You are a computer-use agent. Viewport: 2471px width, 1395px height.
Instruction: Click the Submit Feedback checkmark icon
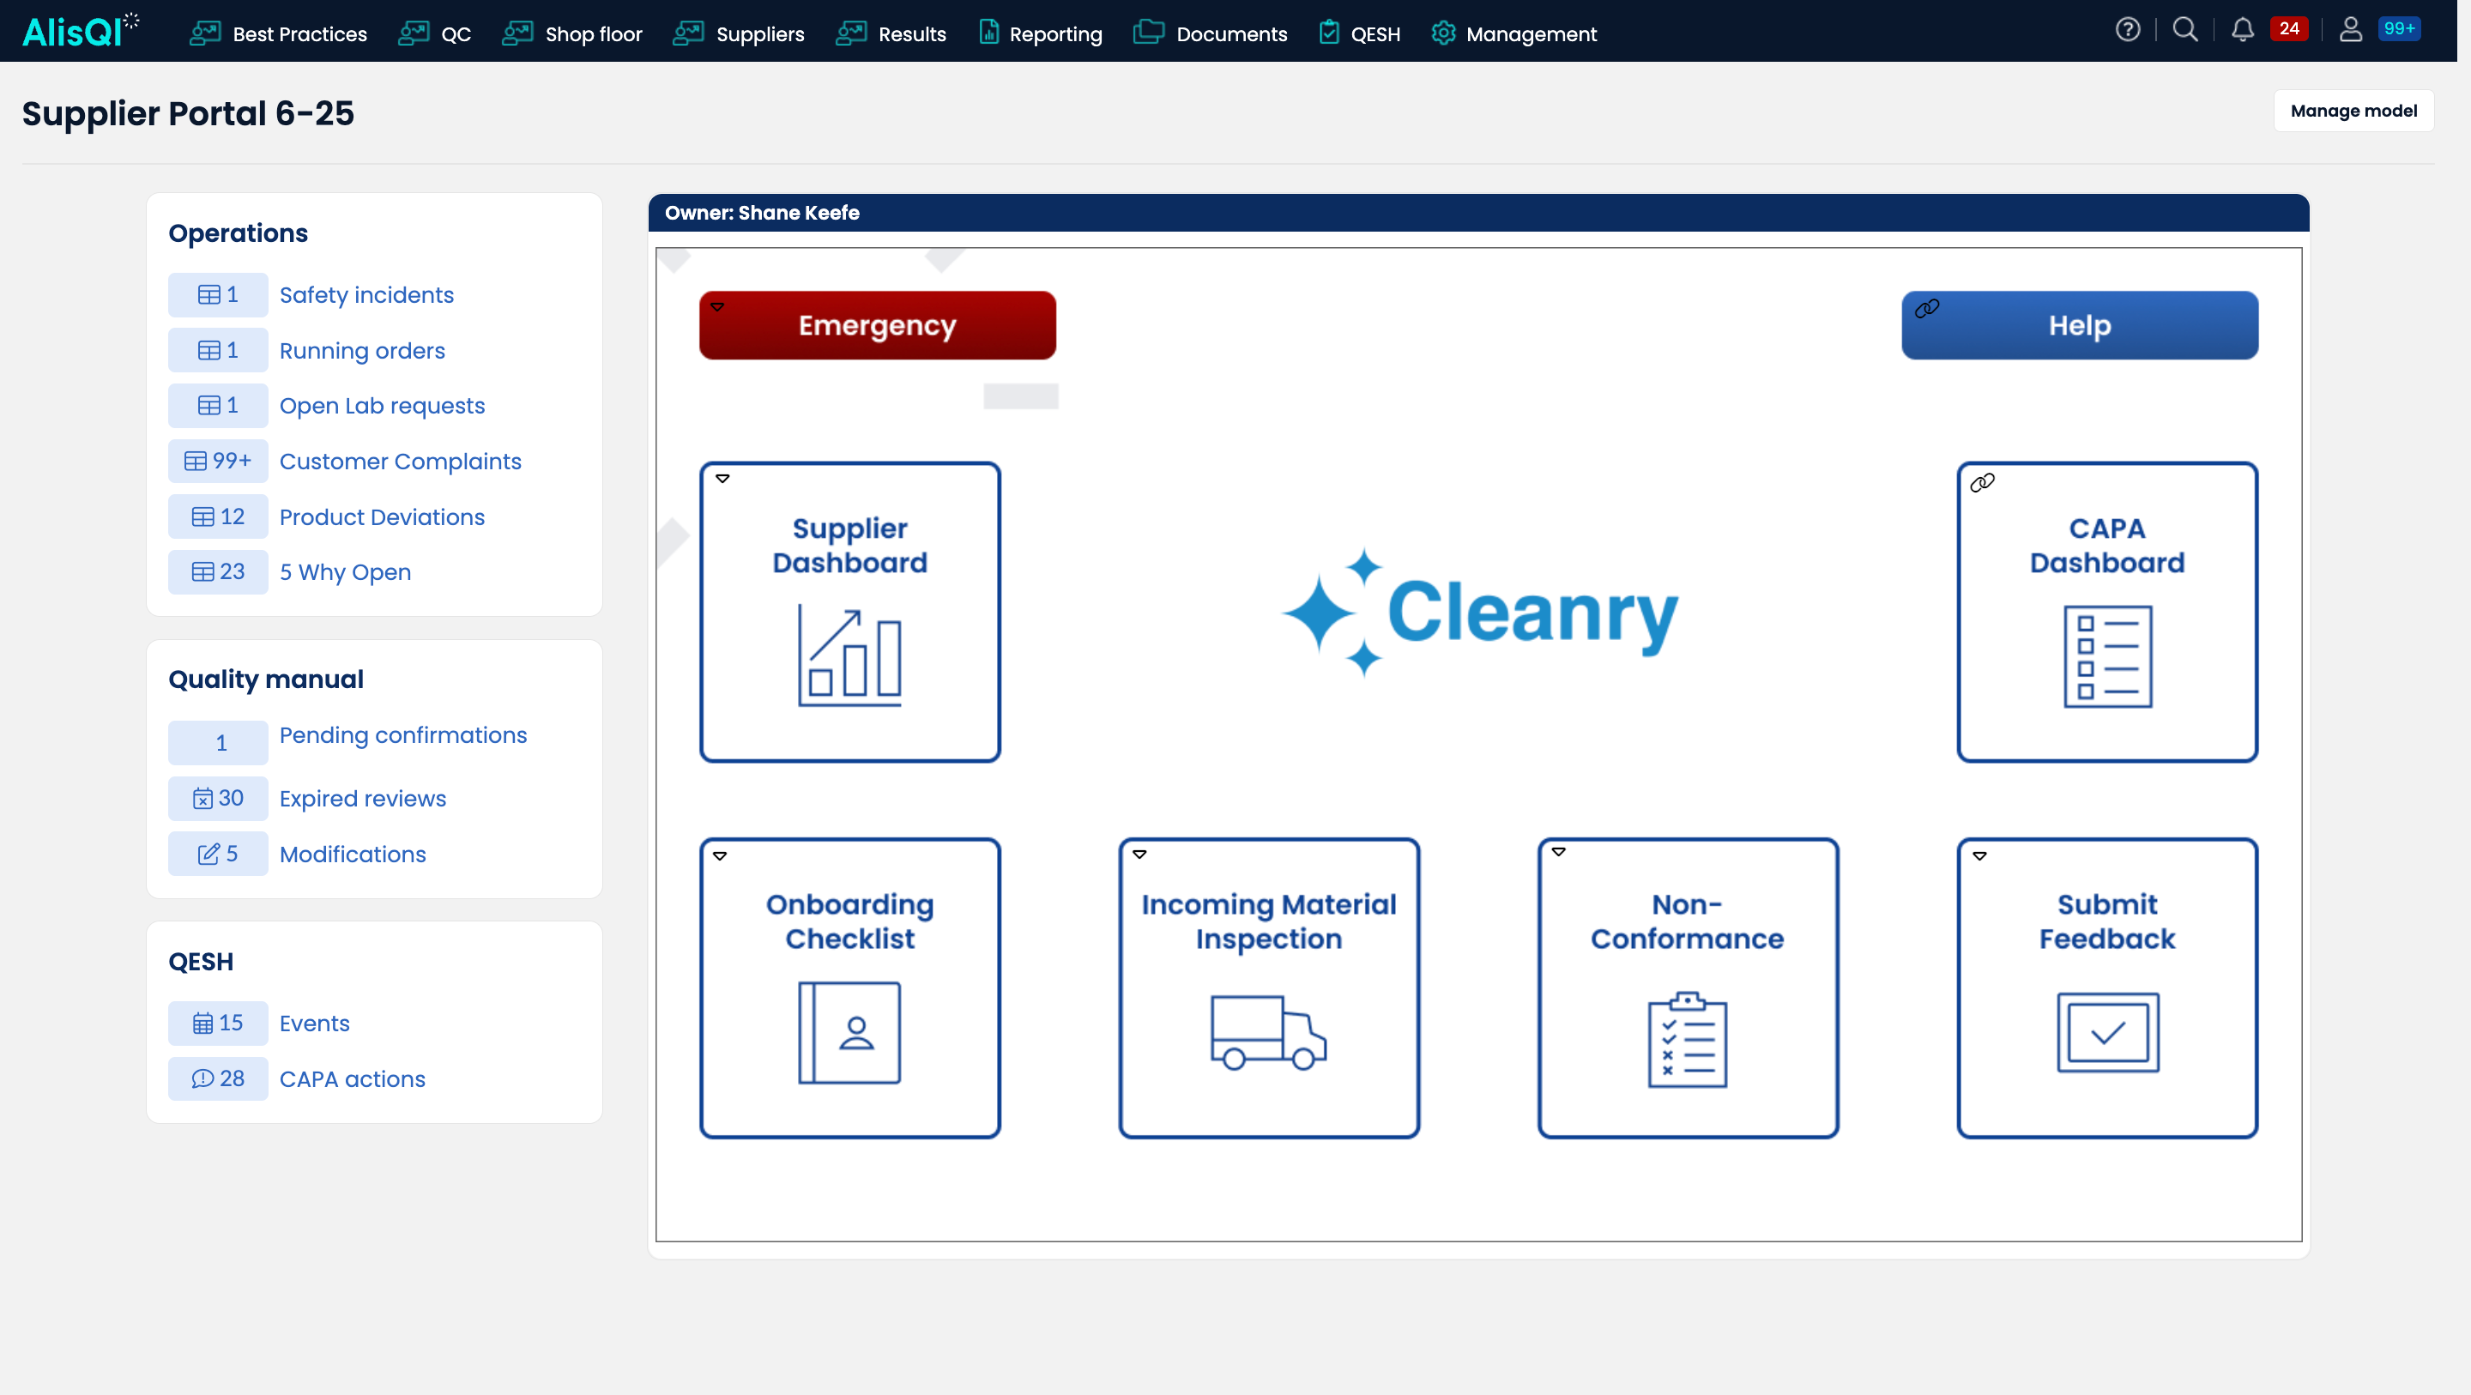pyautogui.click(x=2107, y=1032)
